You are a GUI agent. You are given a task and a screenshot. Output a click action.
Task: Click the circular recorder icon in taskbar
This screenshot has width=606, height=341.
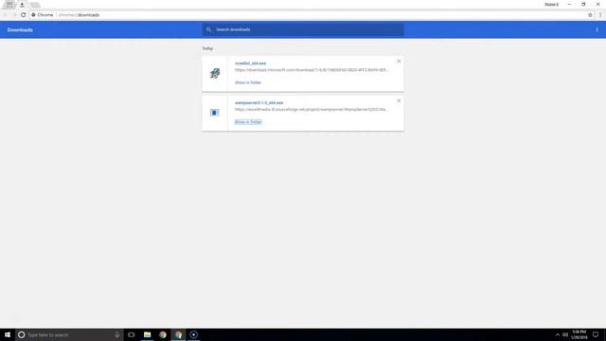[x=193, y=334]
